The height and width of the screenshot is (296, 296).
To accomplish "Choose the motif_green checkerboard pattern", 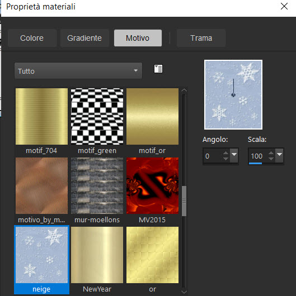I will (97, 116).
